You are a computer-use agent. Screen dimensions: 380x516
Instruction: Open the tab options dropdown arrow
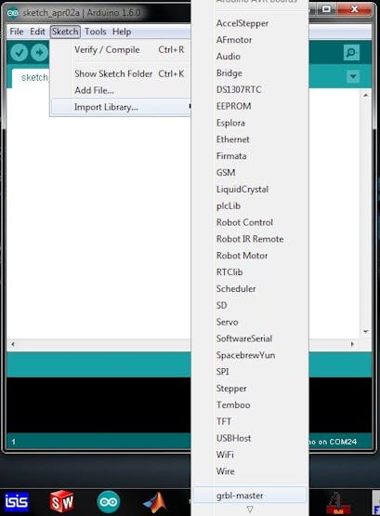[x=353, y=76]
